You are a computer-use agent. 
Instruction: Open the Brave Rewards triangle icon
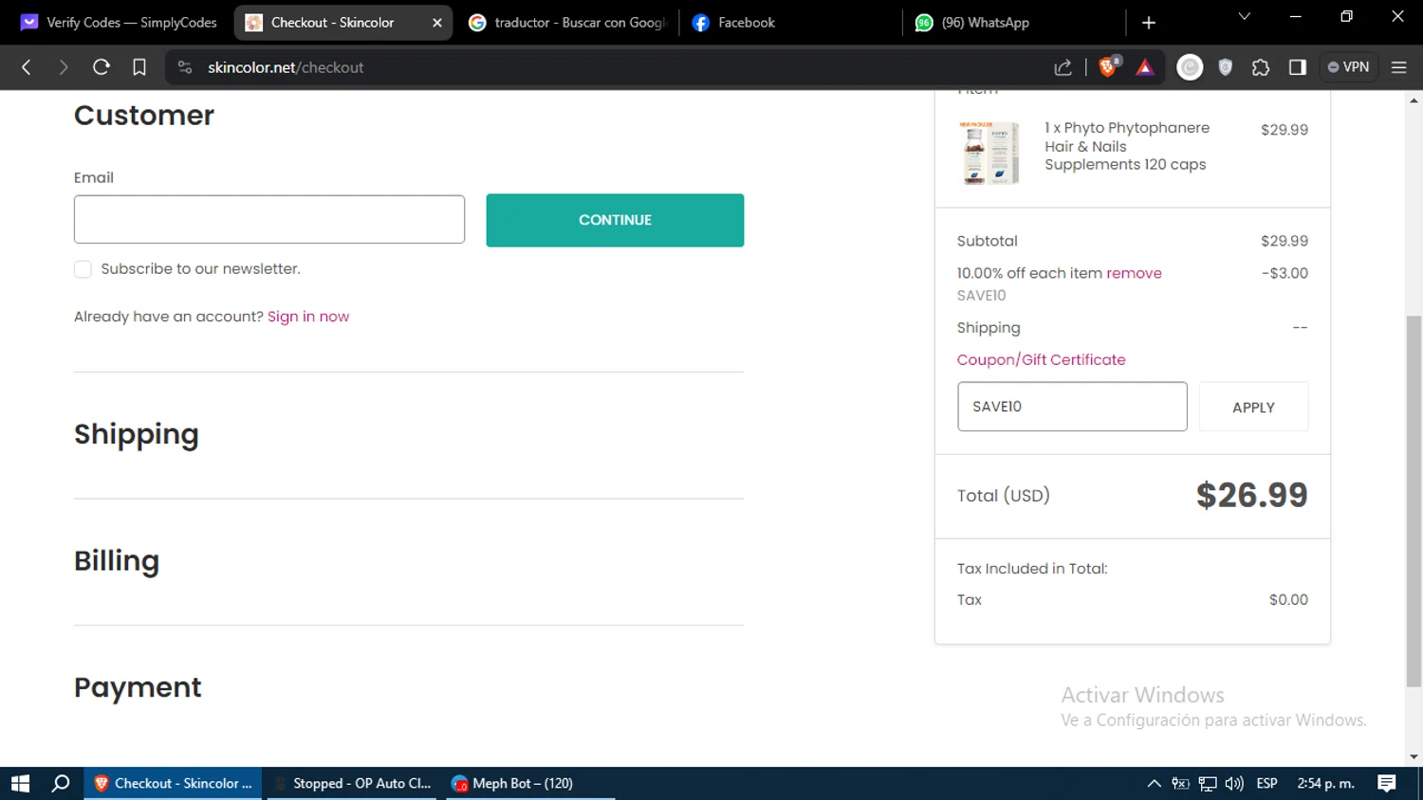[x=1145, y=67]
